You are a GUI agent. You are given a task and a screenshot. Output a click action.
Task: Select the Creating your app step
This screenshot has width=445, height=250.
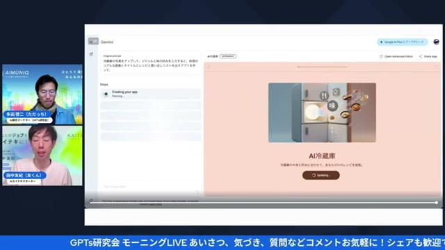click(x=151, y=94)
